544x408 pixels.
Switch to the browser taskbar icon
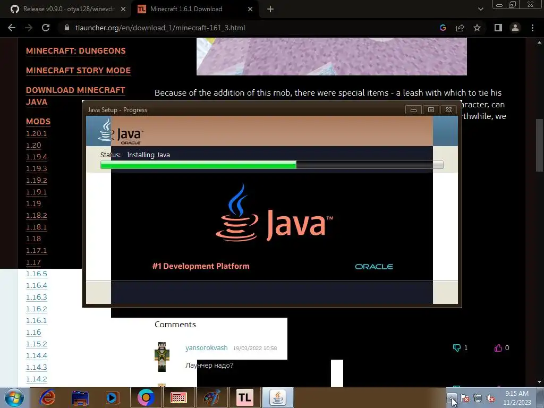point(146,397)
